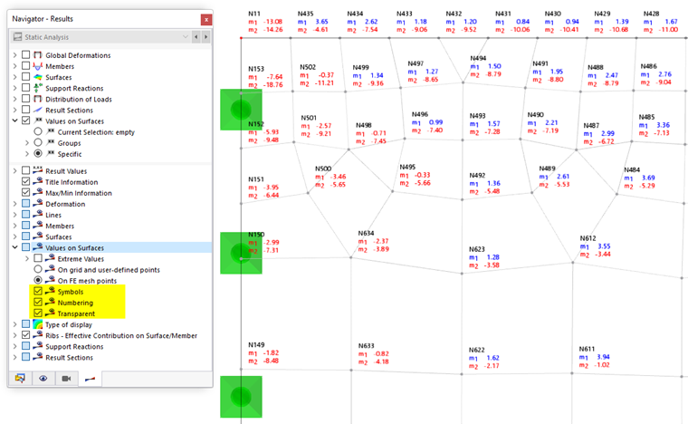Go to next analysis with right arrow
Image resolution: width=688 pixels, height=424 pixels.
tap(205, 37)
